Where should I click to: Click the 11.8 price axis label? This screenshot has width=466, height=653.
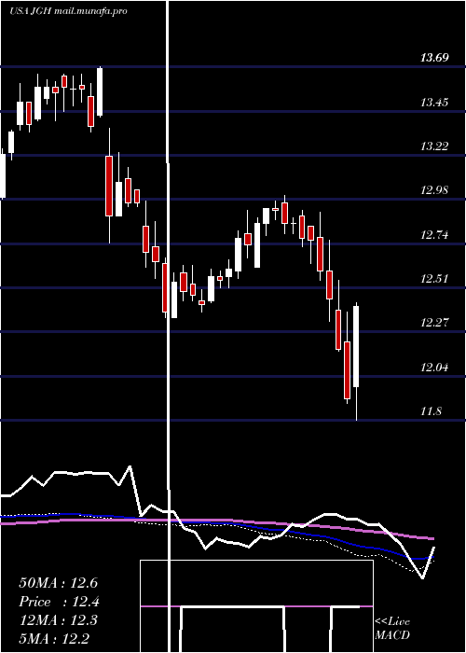point(431,411)
